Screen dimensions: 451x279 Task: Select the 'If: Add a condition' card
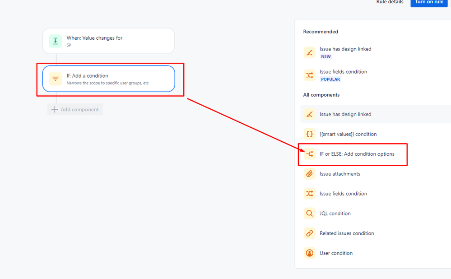109,79
